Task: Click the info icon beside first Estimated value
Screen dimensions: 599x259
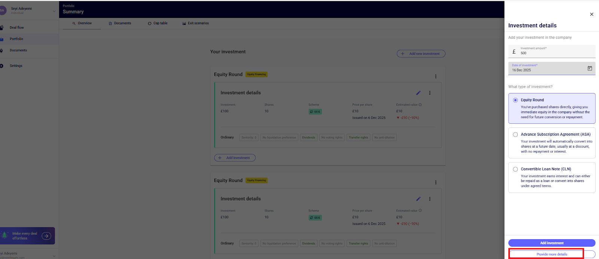Action: point(420,105)
